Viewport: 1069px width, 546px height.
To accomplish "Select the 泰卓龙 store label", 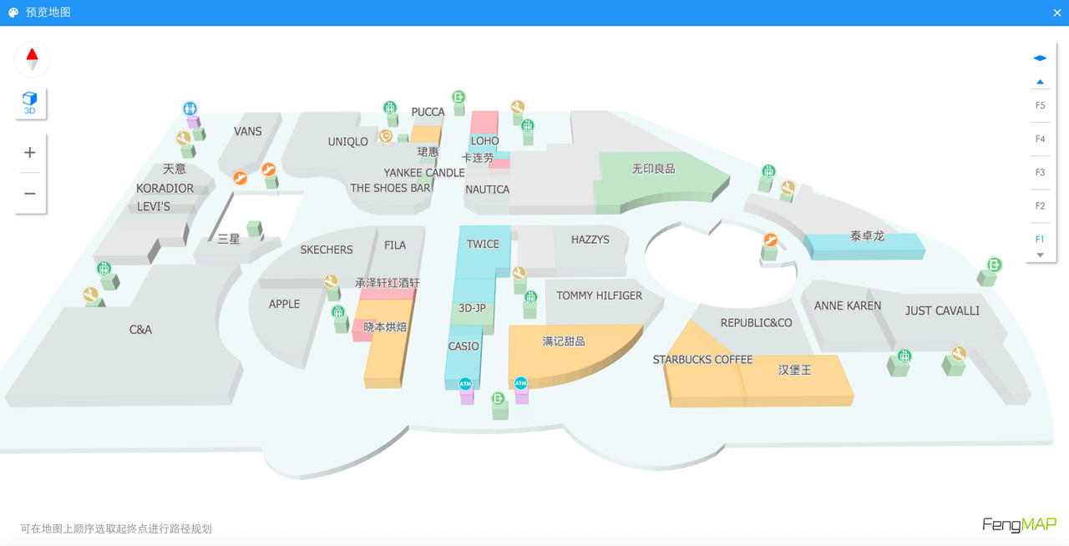I will pyautogui.click(x=867, y=236).
